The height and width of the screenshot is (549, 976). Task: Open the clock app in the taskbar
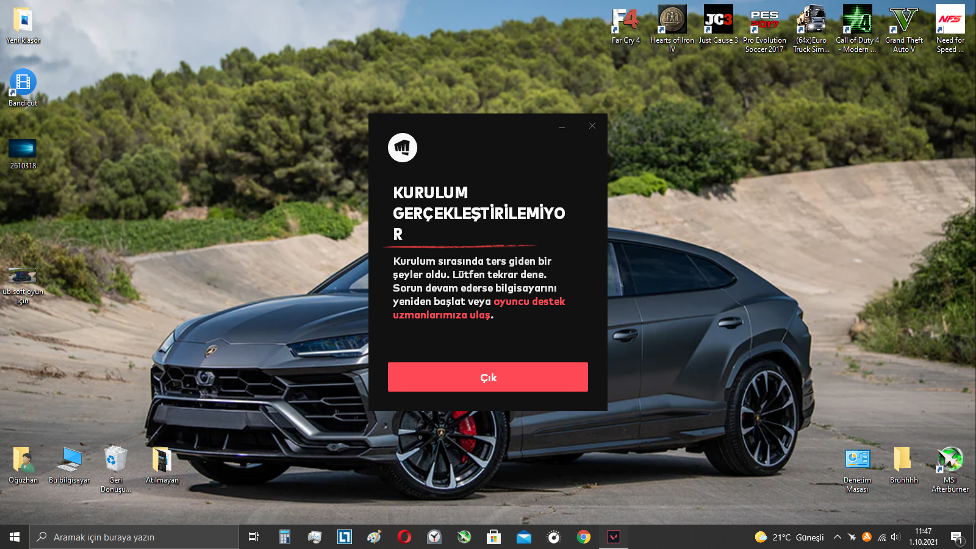point(434,537)
